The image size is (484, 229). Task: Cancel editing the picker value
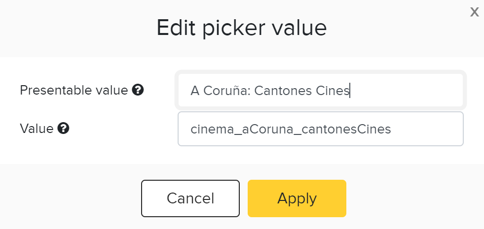point(190,198)
